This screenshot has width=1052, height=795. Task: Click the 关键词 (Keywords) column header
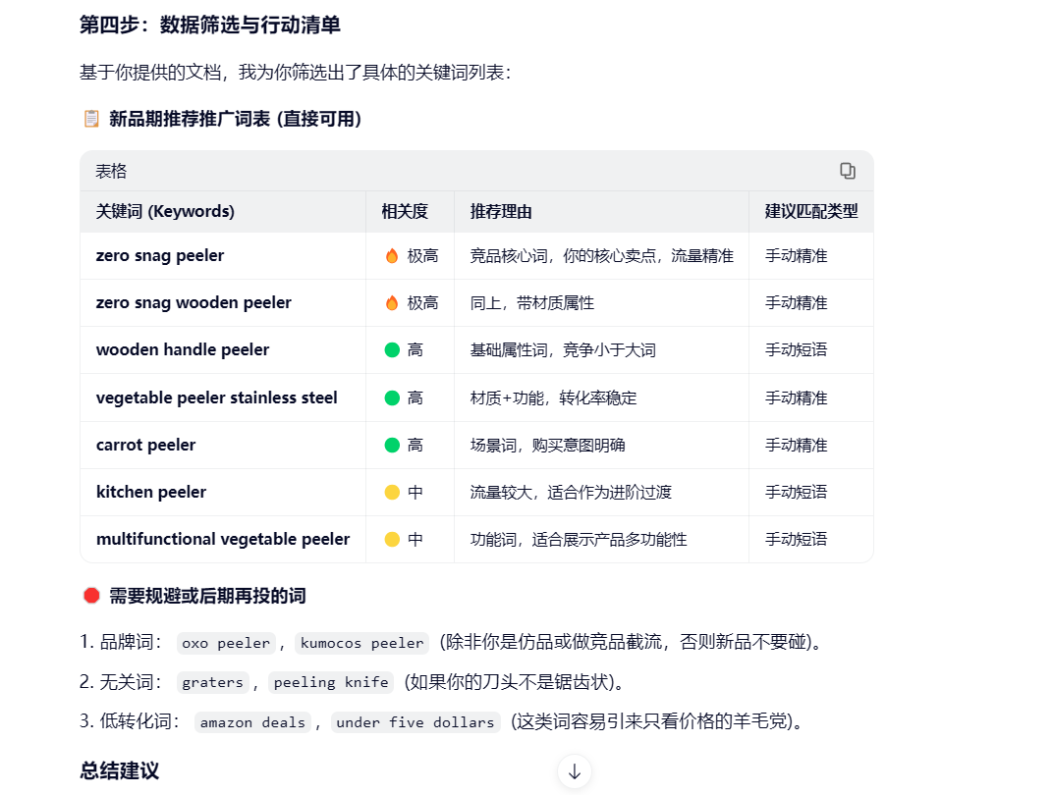pyautogui.click(x=165, y=211)
